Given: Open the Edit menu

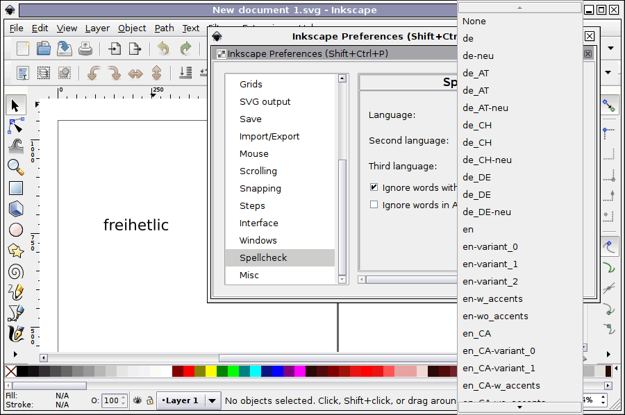Looking at the screenshot, I should coord(40,28).
